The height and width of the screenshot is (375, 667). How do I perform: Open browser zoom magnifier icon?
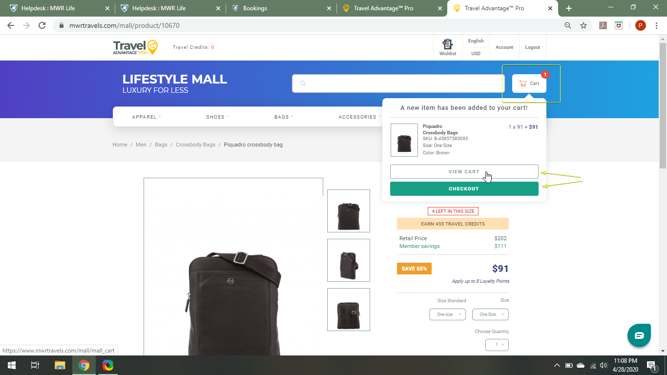567,25
